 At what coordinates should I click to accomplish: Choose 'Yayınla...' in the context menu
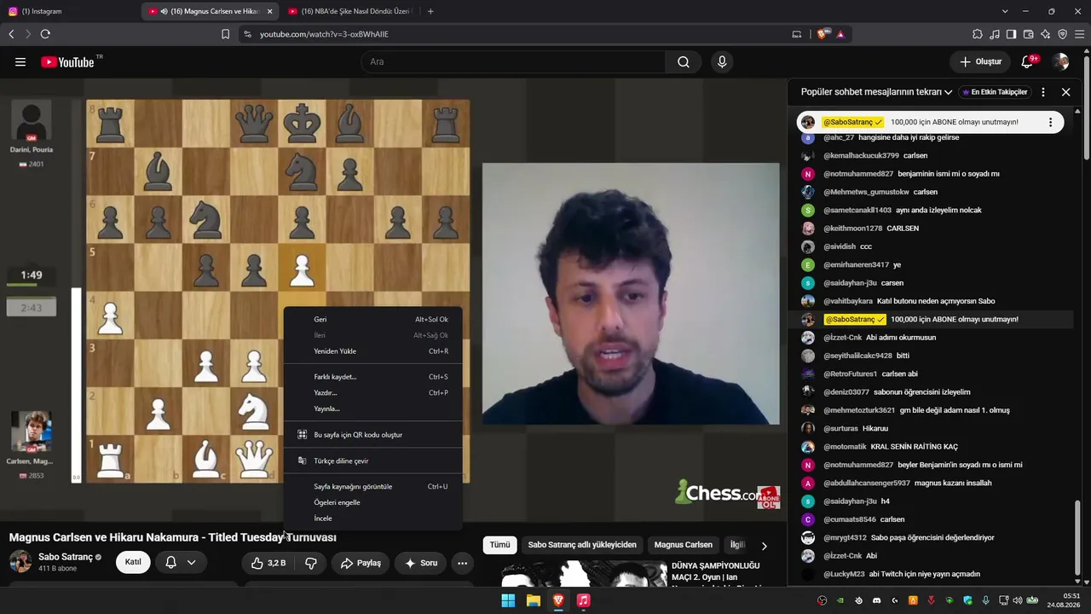click(x=373, y=409)
